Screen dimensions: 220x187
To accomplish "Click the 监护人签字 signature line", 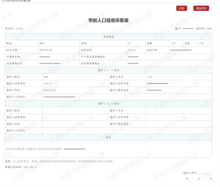I will 204,173.
